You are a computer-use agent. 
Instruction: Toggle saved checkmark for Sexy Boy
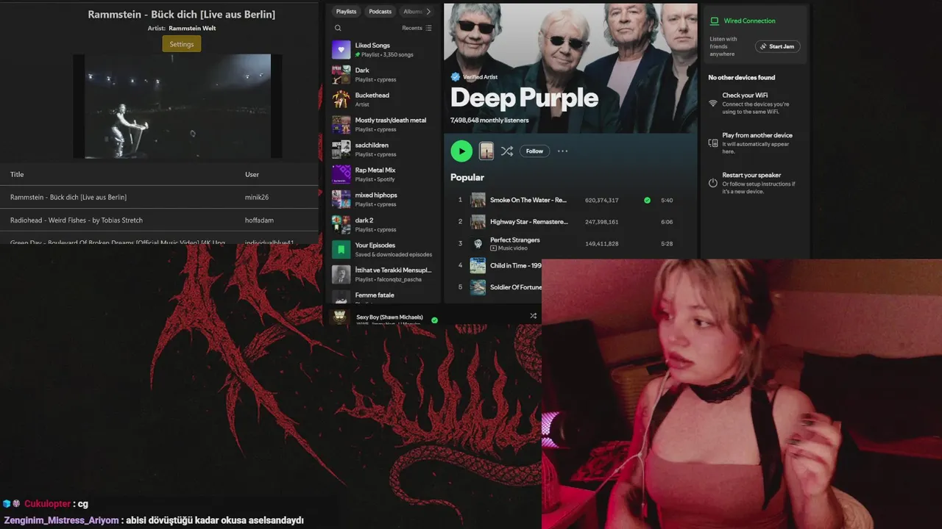(434, 320)
